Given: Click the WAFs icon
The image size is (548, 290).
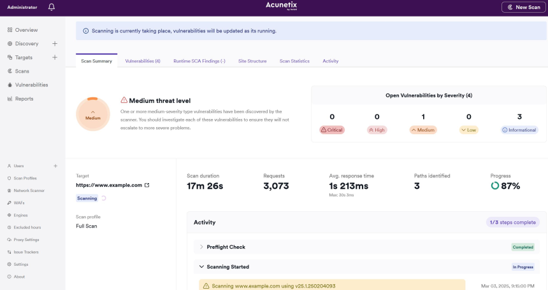Looking at the screenshot, I should (10, 203).
